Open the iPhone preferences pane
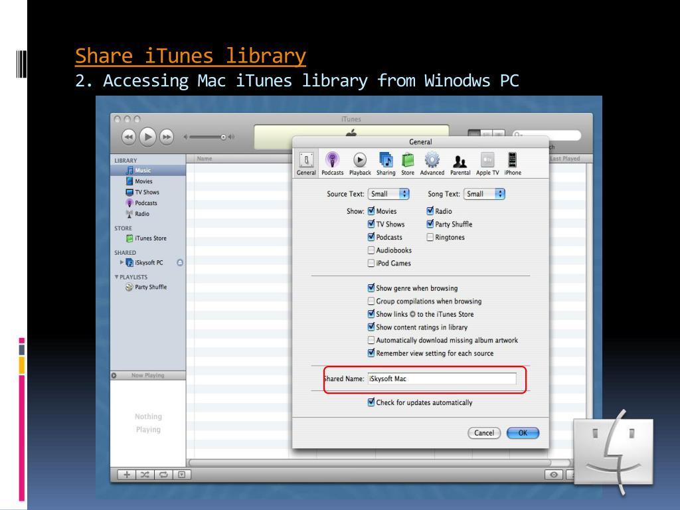 click(x=513, y=163)
